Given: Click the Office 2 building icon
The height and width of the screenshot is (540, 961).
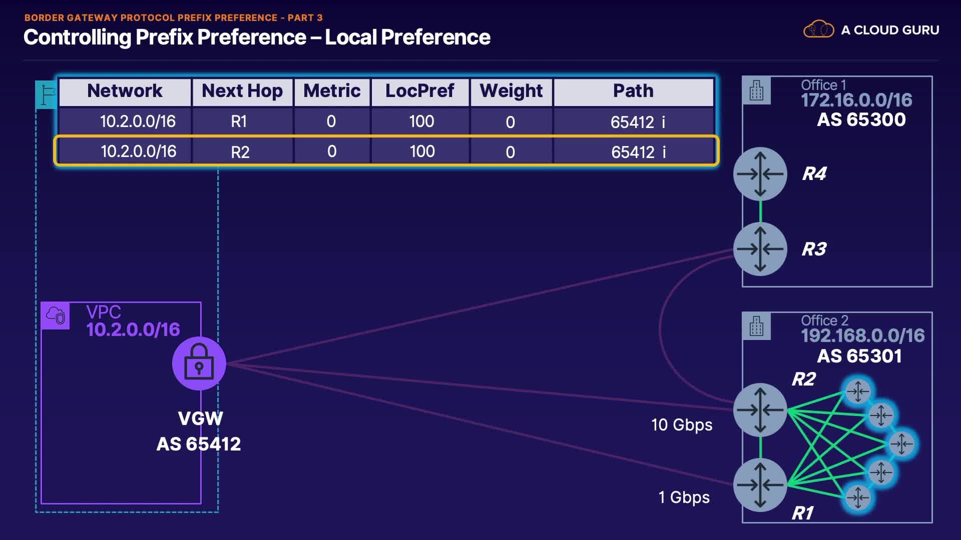Looking at the screenshot, I should [756, 326].
